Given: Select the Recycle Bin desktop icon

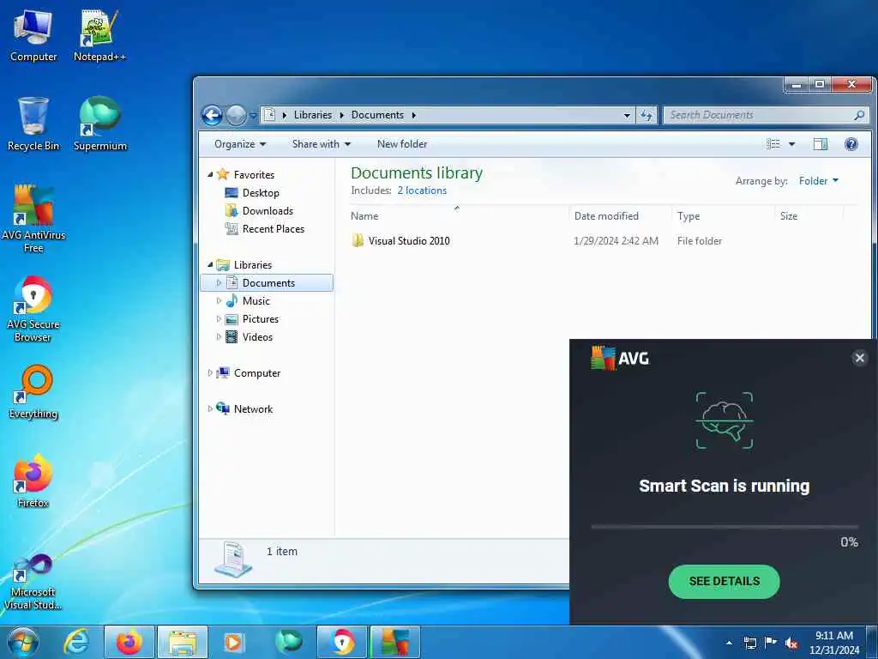Looking at the screenshot, I should (x=33, y=124).
